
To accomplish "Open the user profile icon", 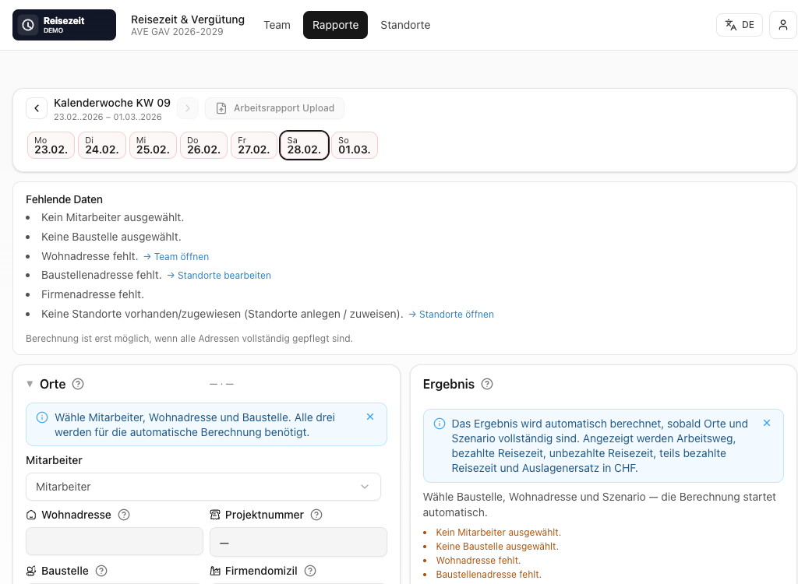I will [x=782, y=25].
